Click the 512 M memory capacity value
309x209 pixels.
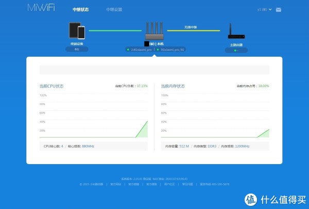[x=184, y=146]
